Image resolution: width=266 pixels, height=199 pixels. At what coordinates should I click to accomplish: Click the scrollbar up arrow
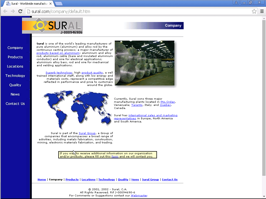264,18
